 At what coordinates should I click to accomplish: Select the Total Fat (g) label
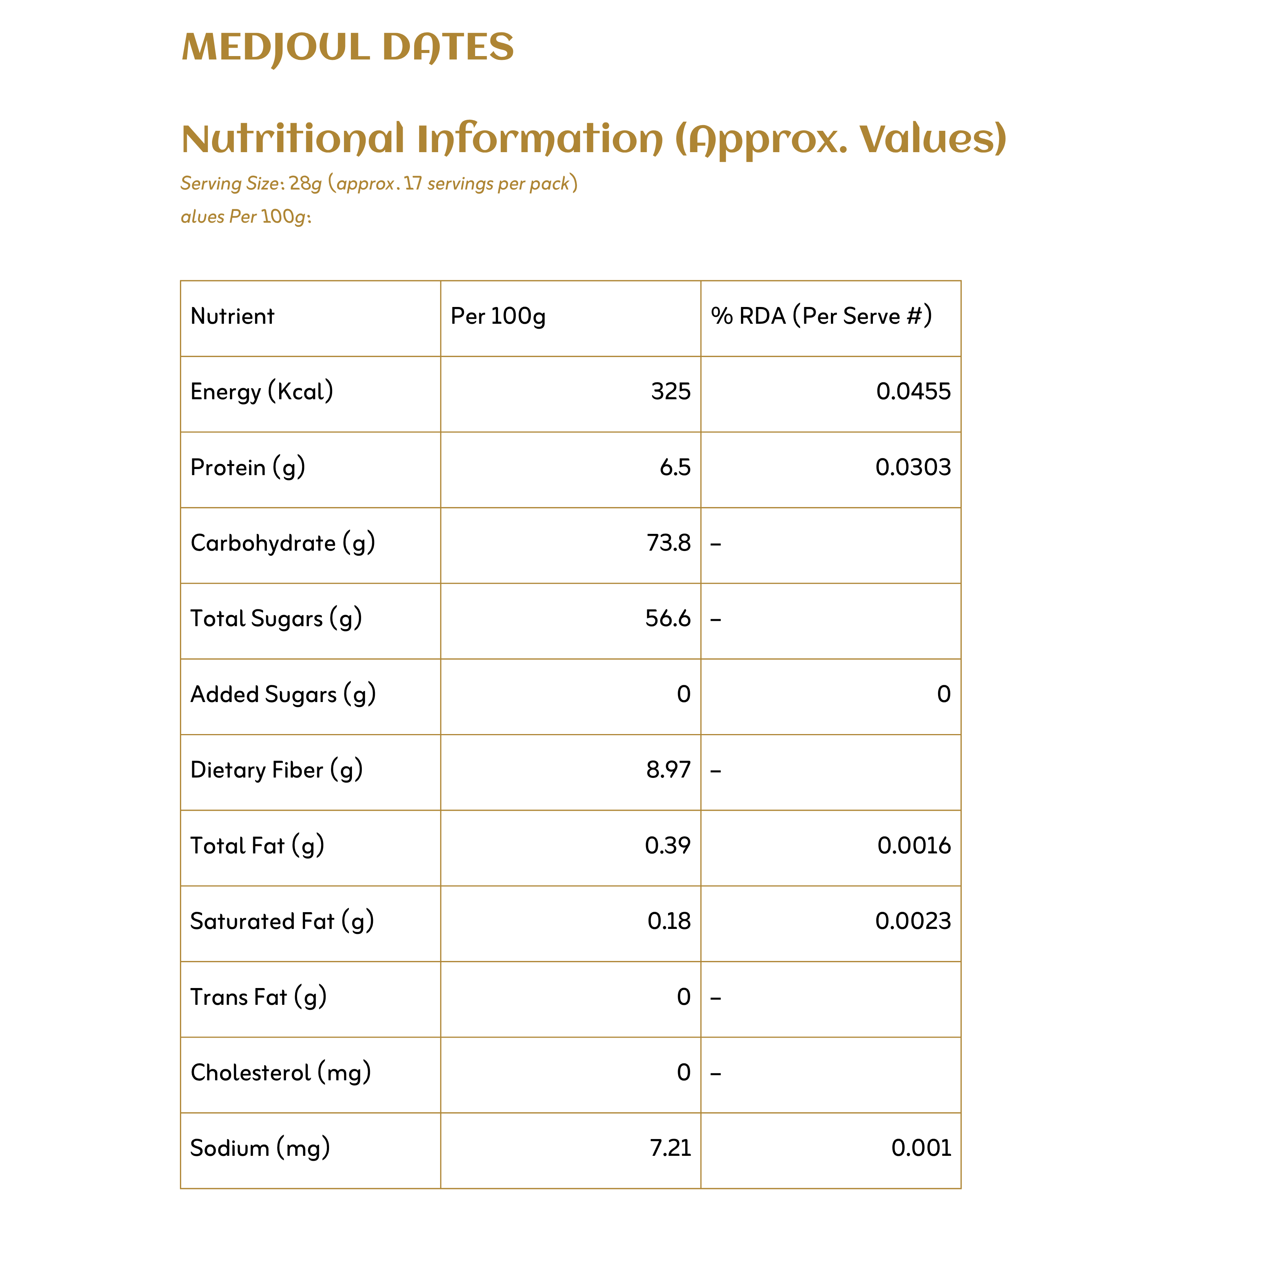pyautogui.click(x=257, y=846)
